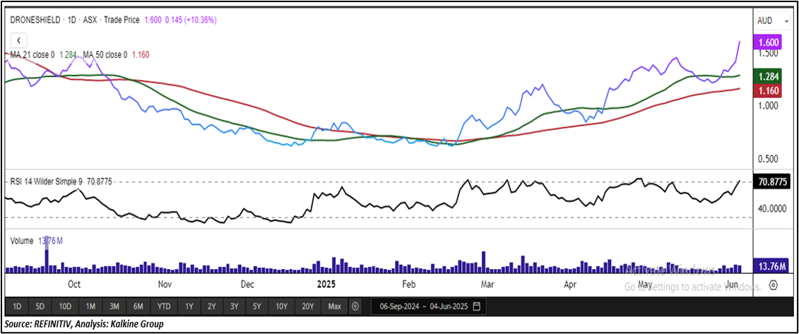Select the 6M time range
The height and width of the screenshot is (334, 799).
[138, 306]
